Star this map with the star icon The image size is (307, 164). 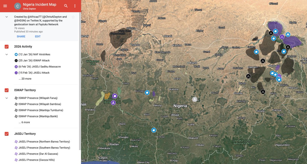tap(73, 17)
